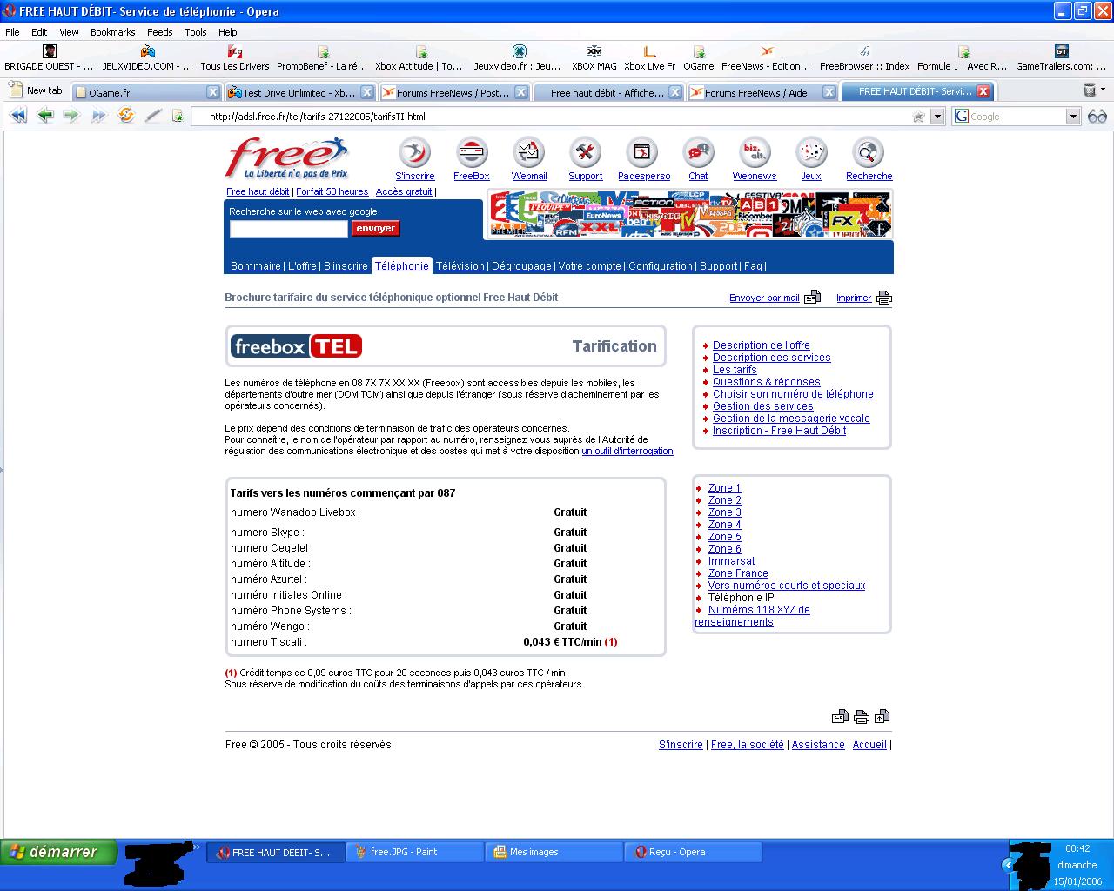Open the Webnews biz.alt icon
Screen dimensions: 1114x891
coord(755,153)
